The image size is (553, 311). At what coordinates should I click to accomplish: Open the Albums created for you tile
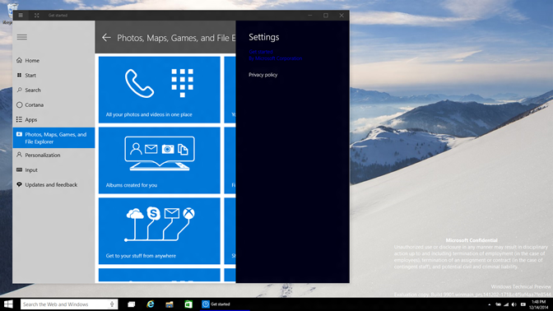click(x=160, y=160)
